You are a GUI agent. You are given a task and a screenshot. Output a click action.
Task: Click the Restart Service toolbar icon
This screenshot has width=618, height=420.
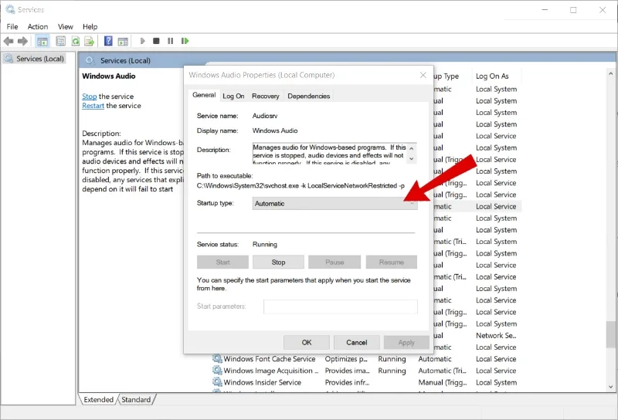185,41
